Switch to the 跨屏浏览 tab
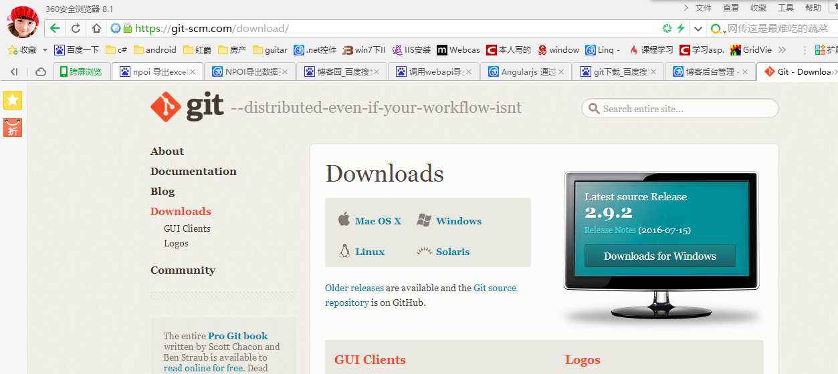 coord(80,71)
